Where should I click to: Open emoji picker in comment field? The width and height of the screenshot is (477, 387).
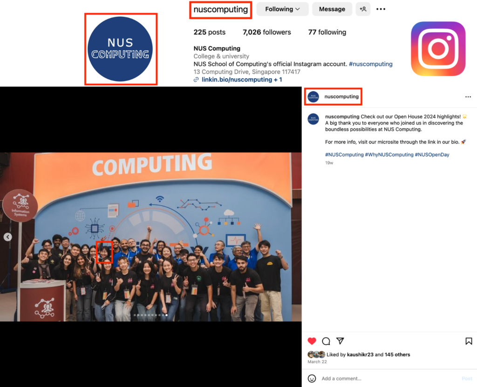312,379
